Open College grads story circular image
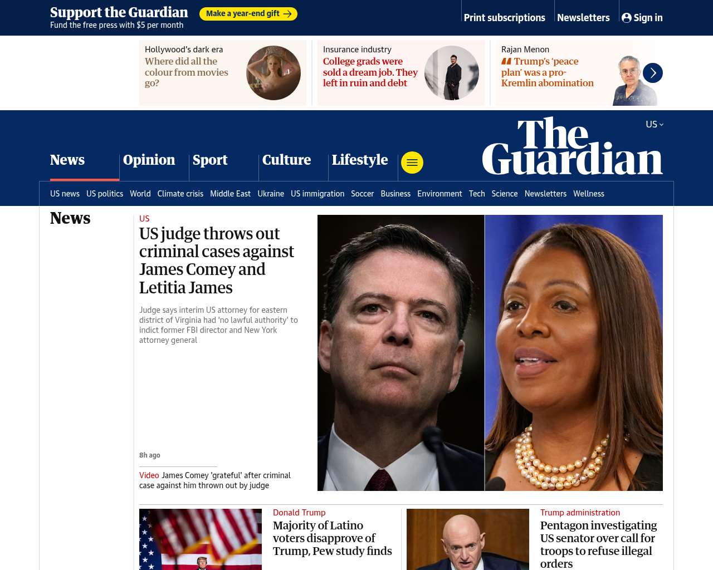The height and width of the screenshot is (570, 713). 452,73
